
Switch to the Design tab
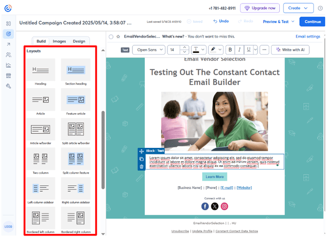point(79,41)
